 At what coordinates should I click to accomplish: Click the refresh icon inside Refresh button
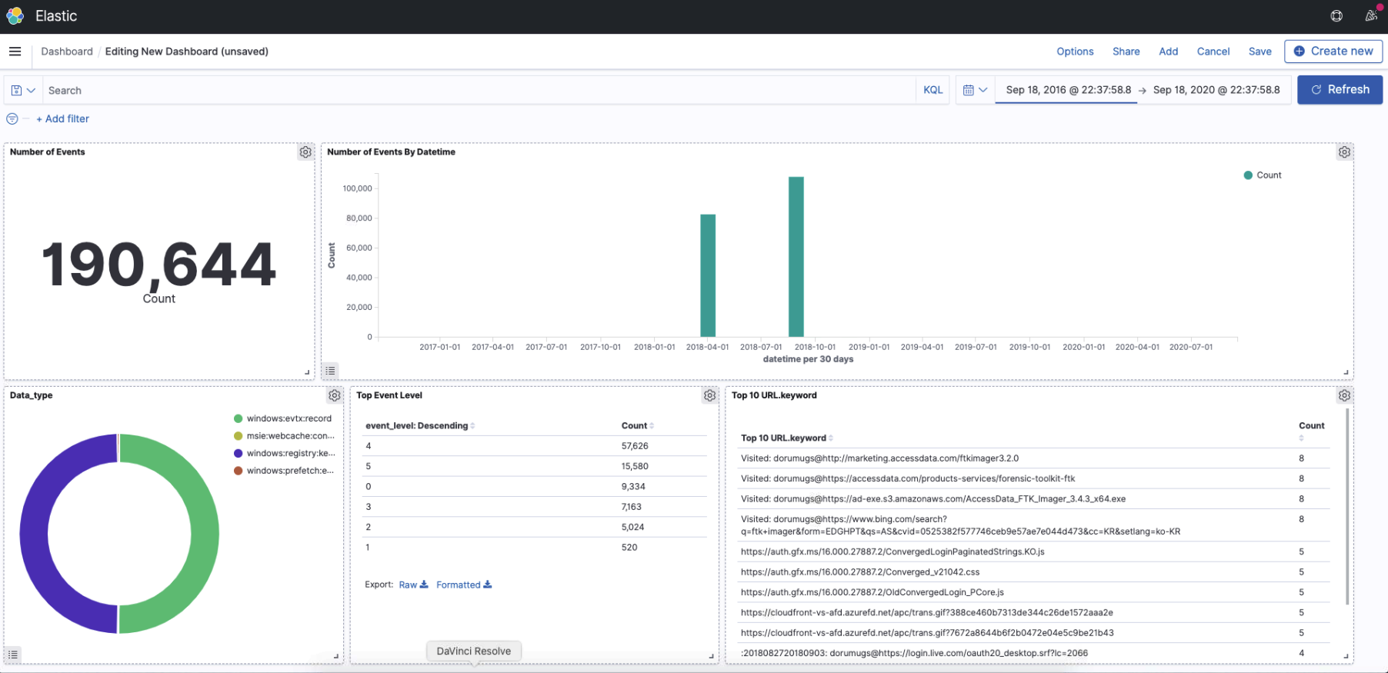[x=1316, y=90]
